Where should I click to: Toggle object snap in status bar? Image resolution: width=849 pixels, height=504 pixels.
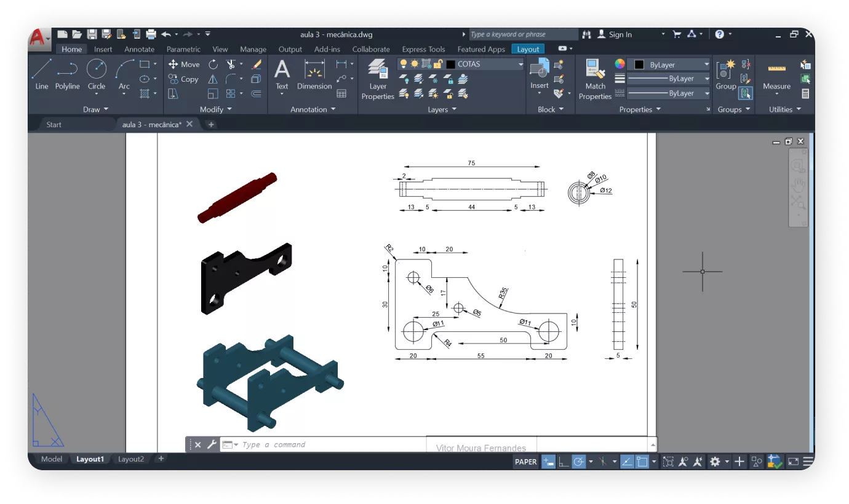(642, 462)
